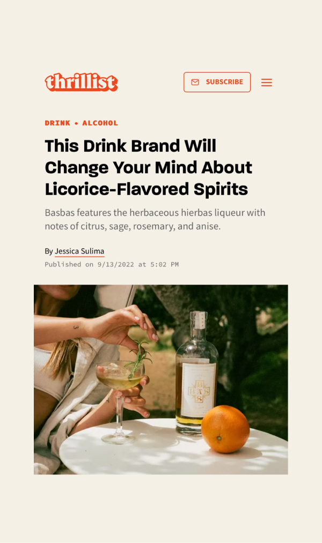Click the article headline about Licorice-Flavored Spirits
The image size is (322, 543).
click(x=148, y=167)
